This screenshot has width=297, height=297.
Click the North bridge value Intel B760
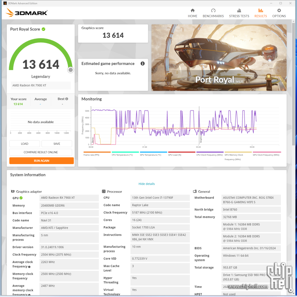click(251, 209)
